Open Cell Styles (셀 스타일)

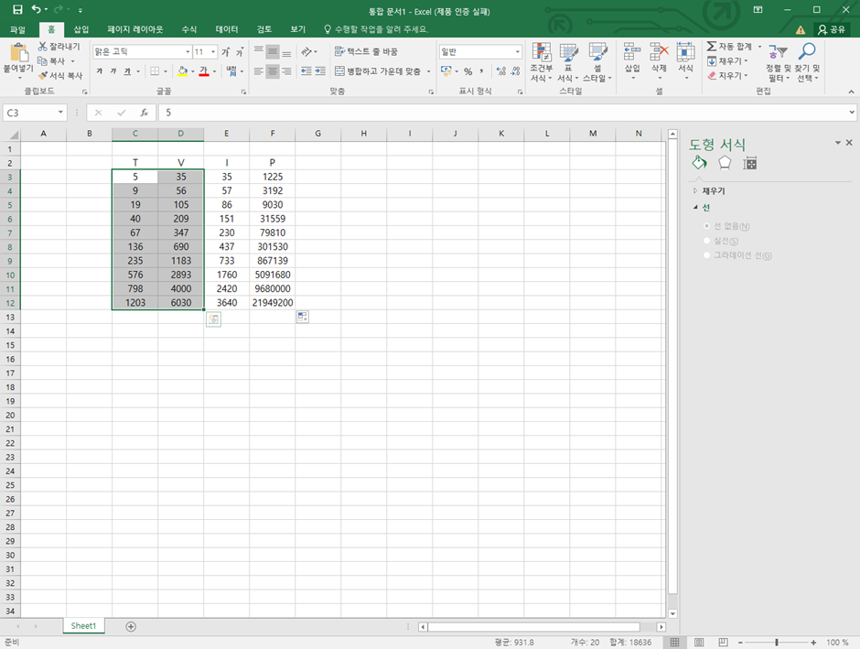coord(597,62)
